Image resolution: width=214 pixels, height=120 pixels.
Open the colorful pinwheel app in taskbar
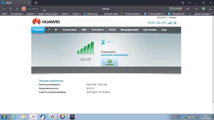tap(53, 117)
